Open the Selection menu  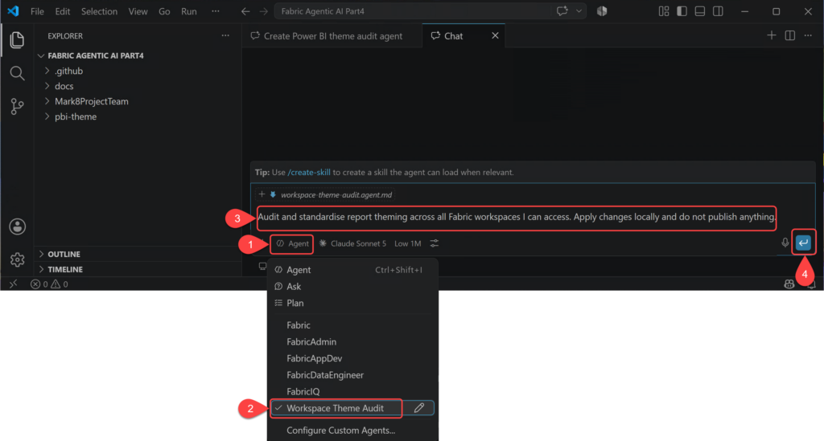(99, 11)
